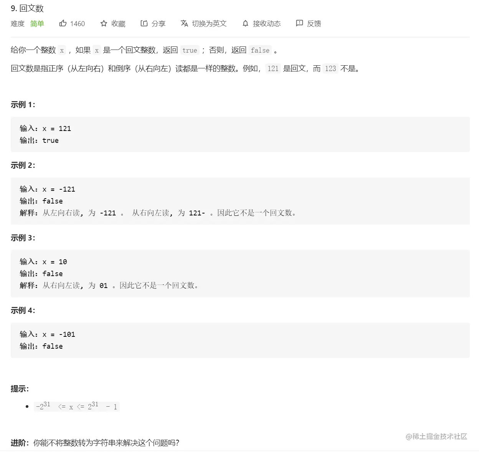479x452 pixels.
Task: Click the 分享 button label
Action: [x=159, y=24]
